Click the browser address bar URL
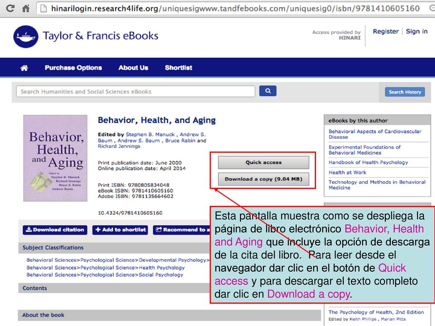435x326 pixels. pyautogui.click(x=235, y=8)
